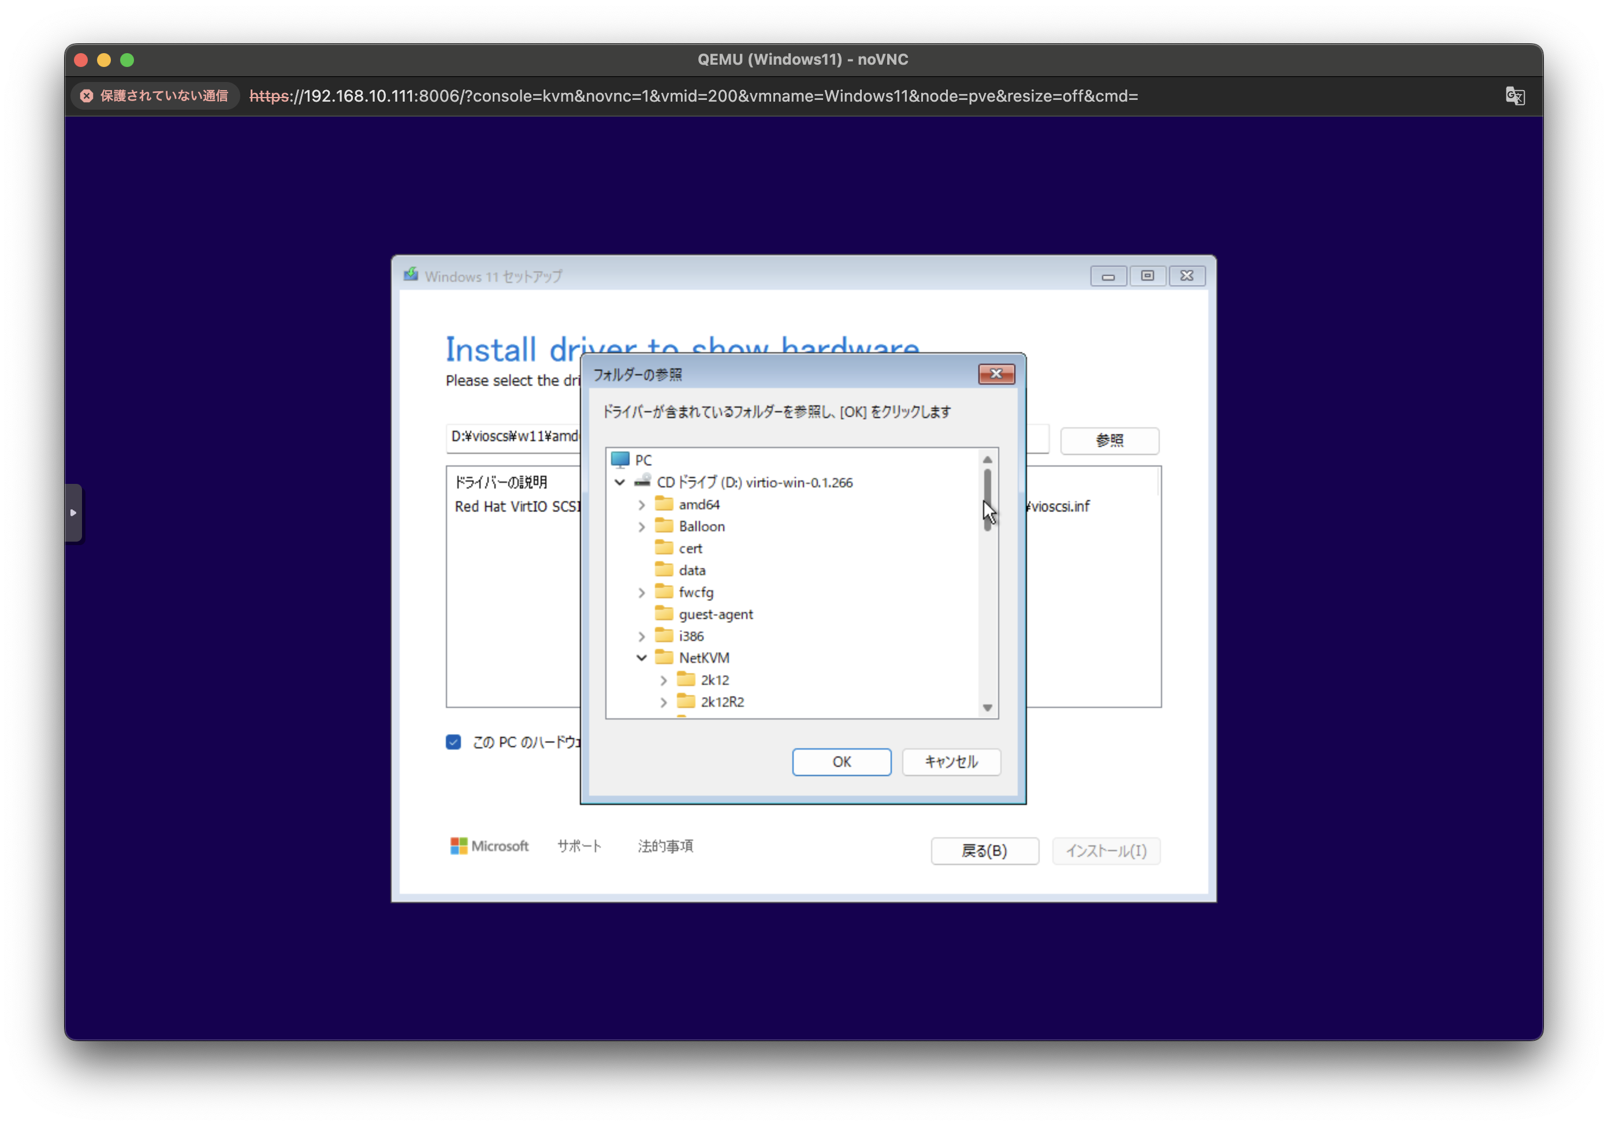Open the noVNC side panel arrow handle
Screen dimensions: 1608x1126
[73, 513]
